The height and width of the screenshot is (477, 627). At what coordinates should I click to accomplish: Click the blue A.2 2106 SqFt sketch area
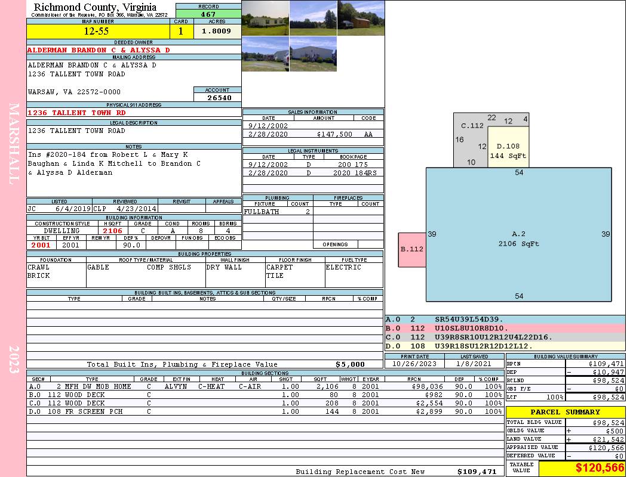(518, 238)
